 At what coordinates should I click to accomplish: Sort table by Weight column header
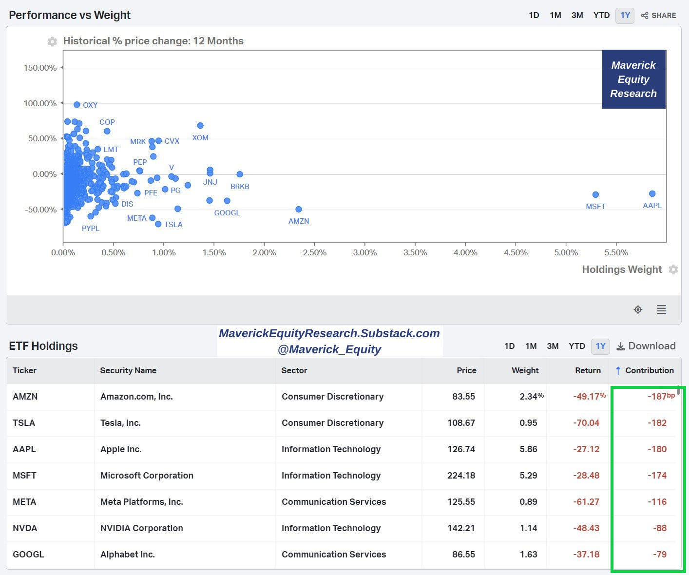pos(525,370)
